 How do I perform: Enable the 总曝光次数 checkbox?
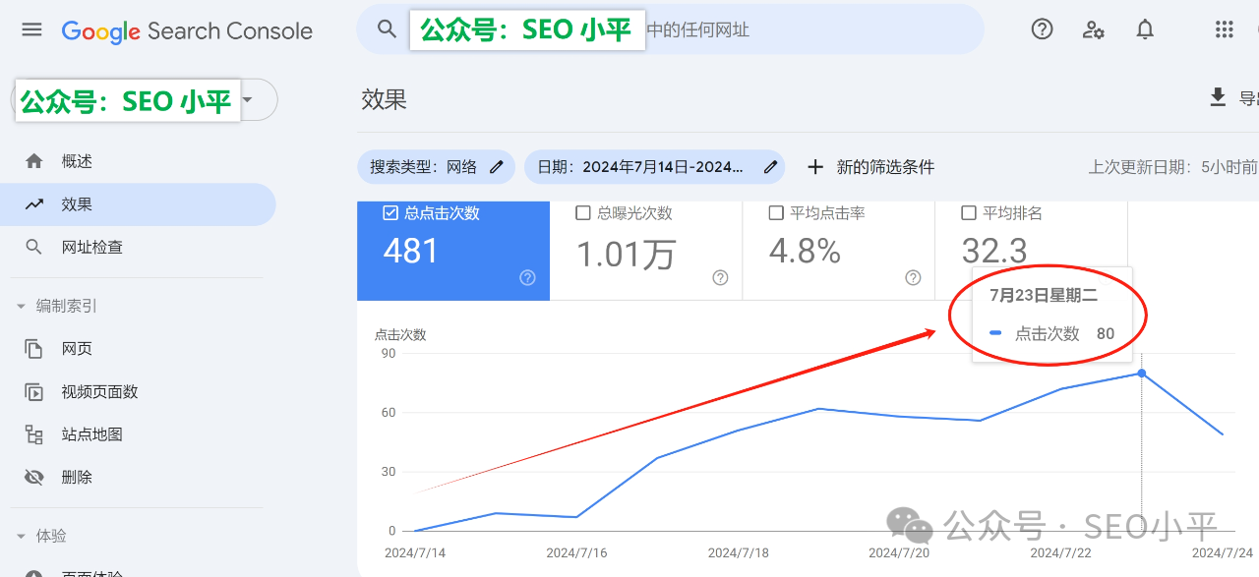point(582,213)
